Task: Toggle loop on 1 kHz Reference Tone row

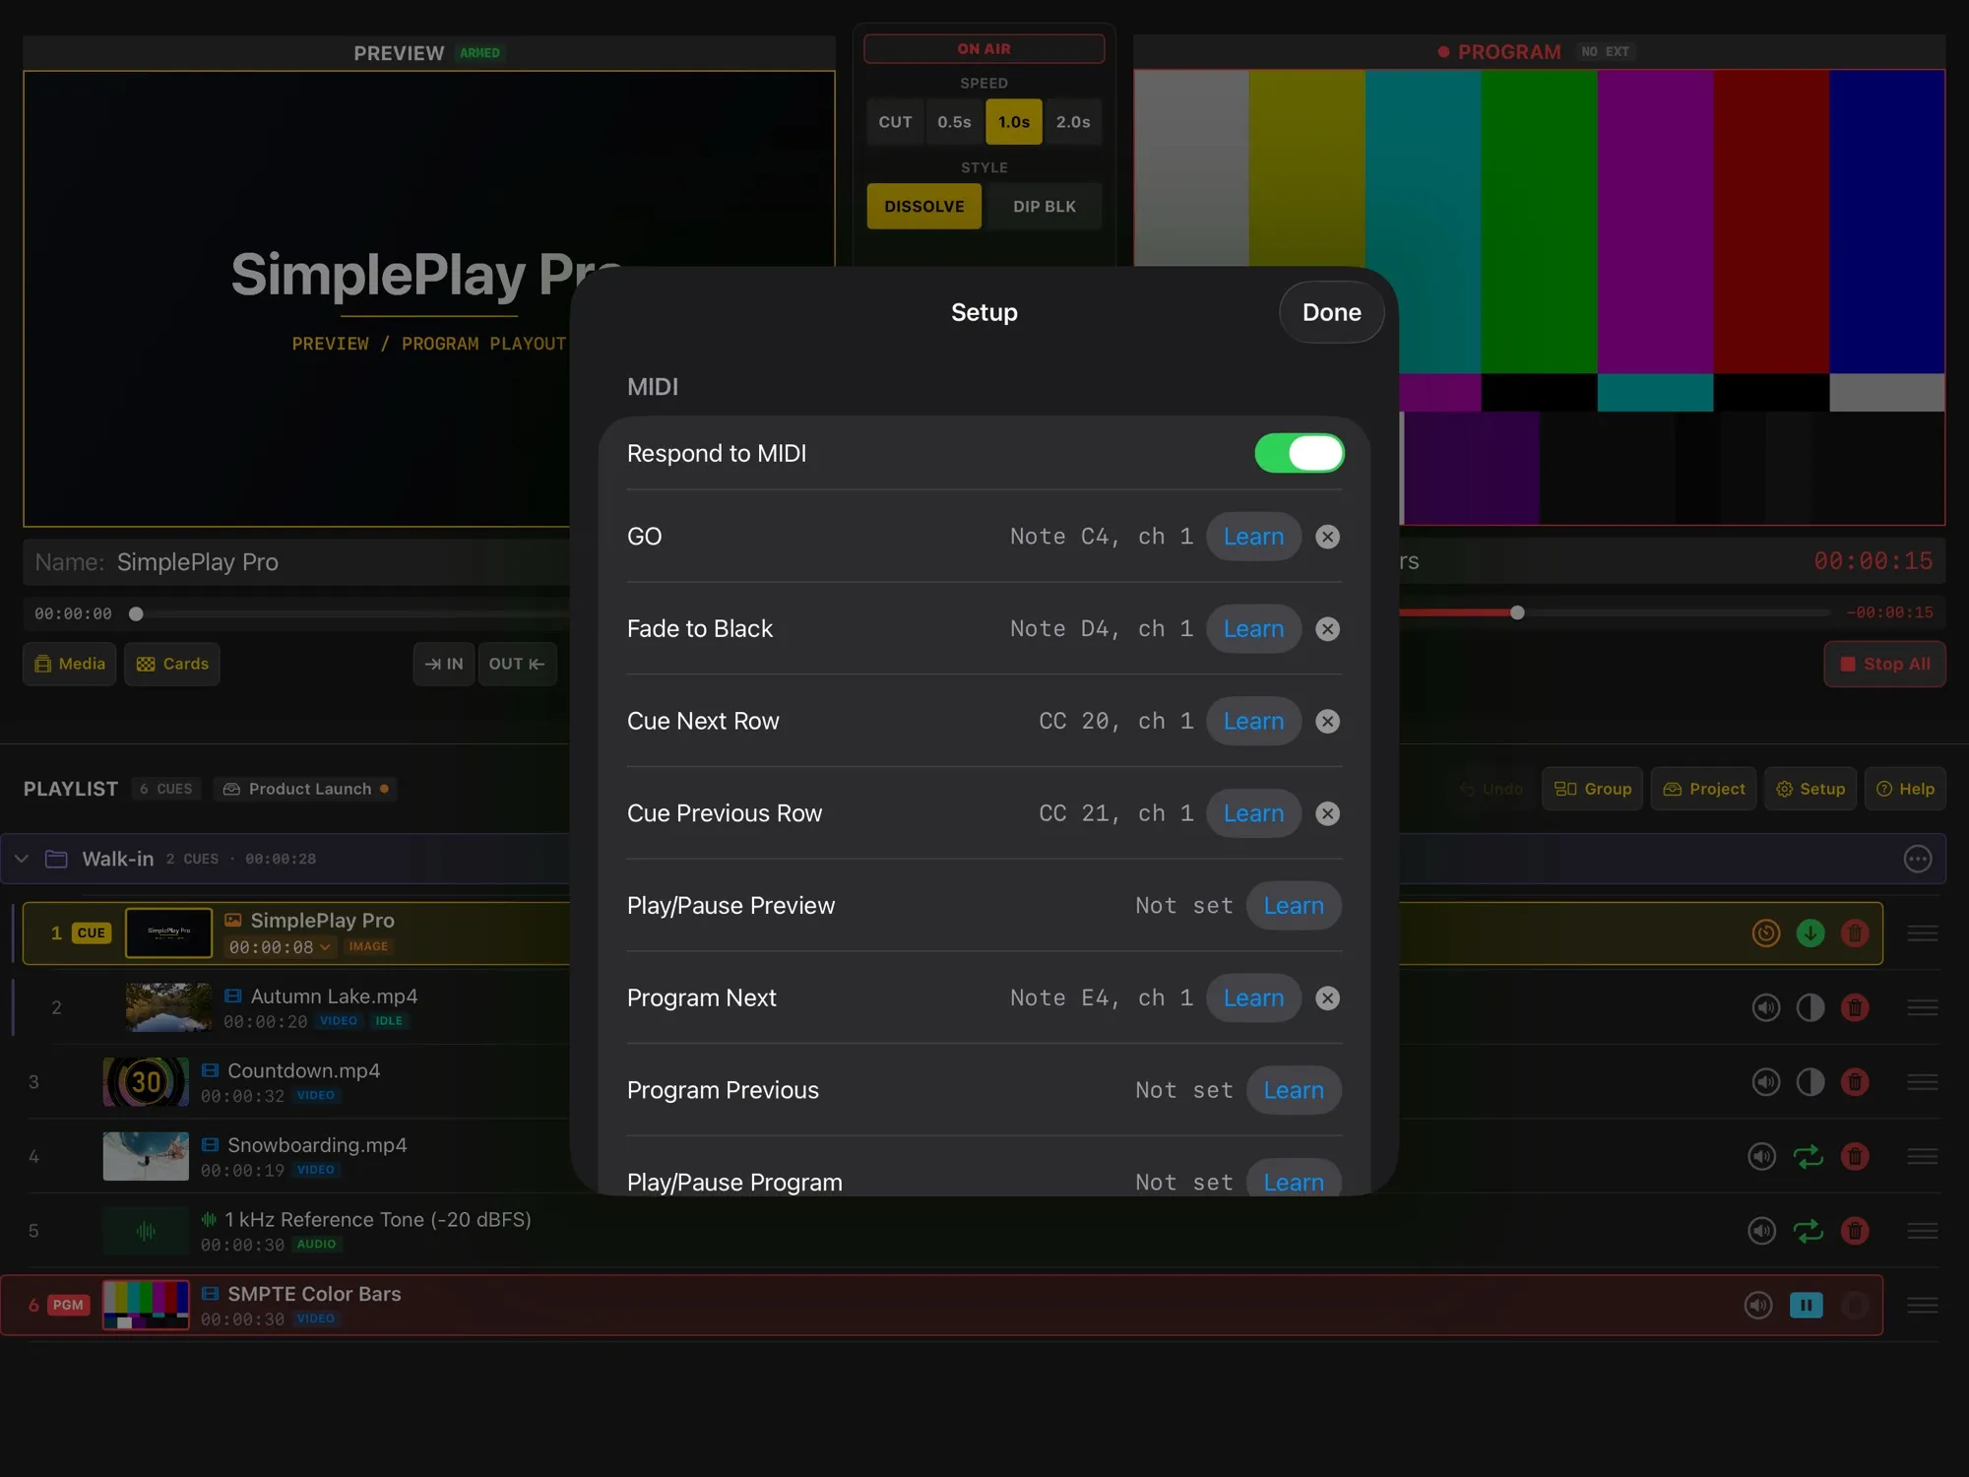Action: (1808, 1231)
